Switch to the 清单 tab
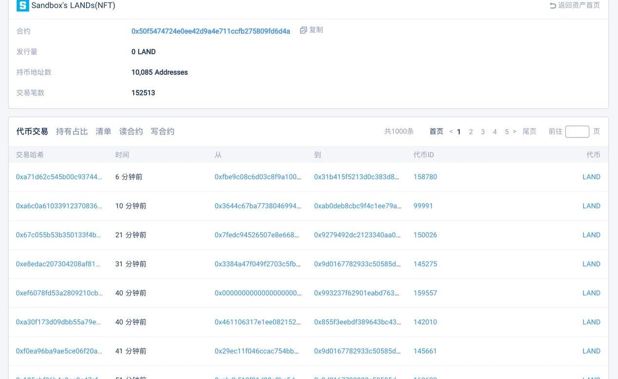The height and width of the screenshot is (379, 618). [103, 132]
